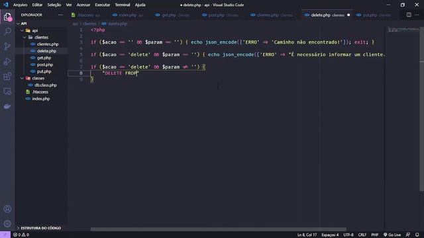
Task: Close unsaved delete.php tab dot
Action: pyautogui.click(x=348, y=15)
